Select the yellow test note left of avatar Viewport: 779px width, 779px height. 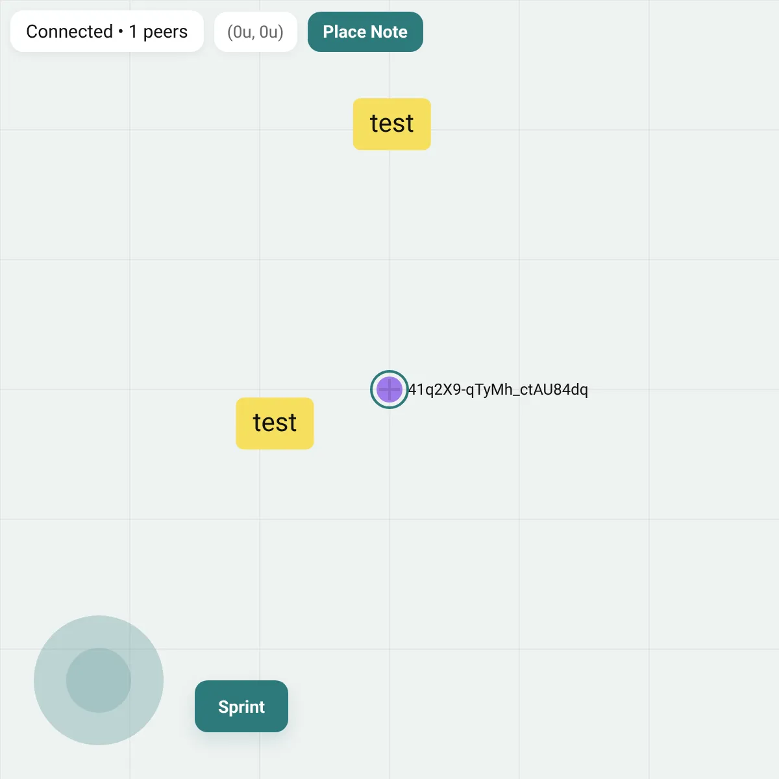point(275,423)
